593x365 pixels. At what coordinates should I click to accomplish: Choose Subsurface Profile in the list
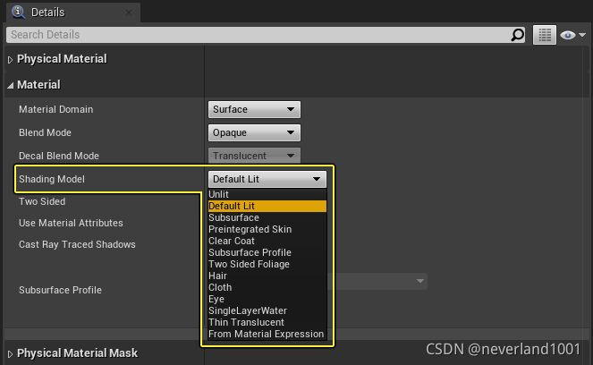[x=267, y=252]
